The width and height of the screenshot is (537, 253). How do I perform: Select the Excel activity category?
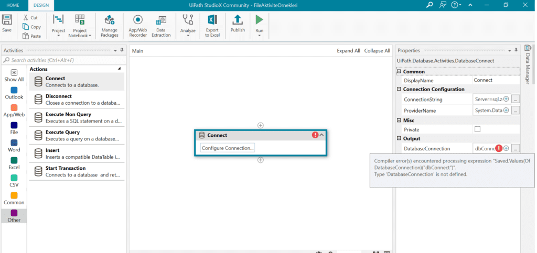(x=14, y=163)
